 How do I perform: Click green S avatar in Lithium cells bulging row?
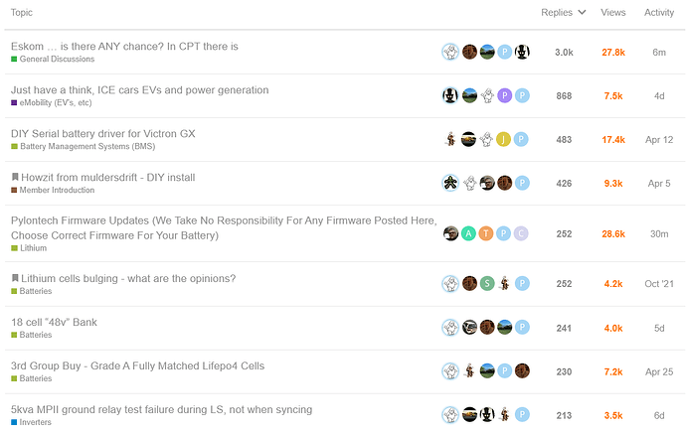pos(487,283)
